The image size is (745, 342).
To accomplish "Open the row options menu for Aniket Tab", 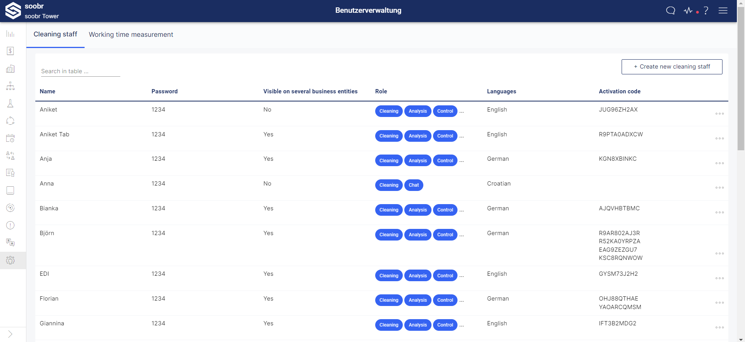I will [719, 138].
